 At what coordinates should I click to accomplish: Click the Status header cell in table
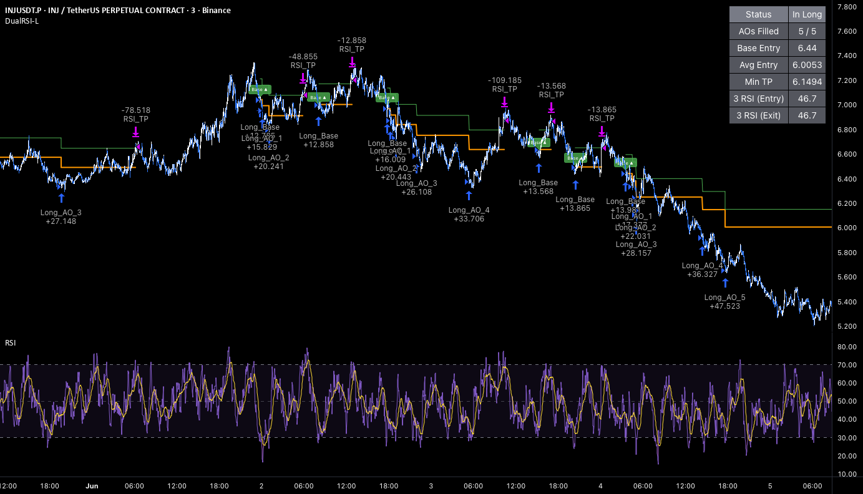[758, 14]
